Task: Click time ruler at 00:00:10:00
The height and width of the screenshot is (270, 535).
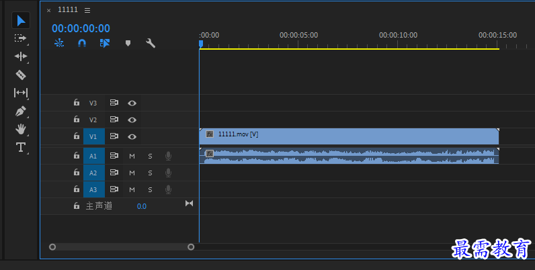Action: tap(398, 35)
